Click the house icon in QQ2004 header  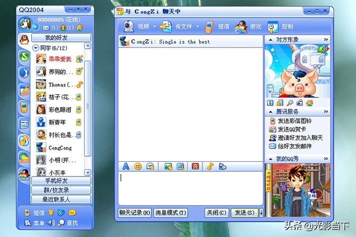[x=80, y=28]
